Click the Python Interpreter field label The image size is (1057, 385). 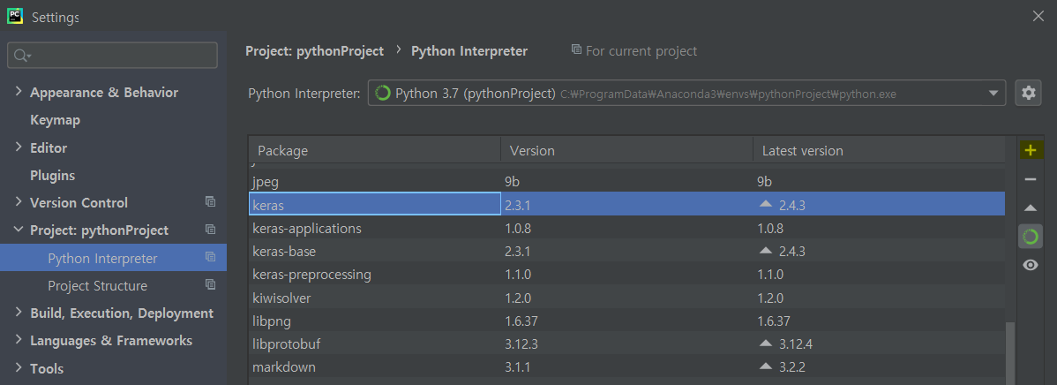coord(304,94)
